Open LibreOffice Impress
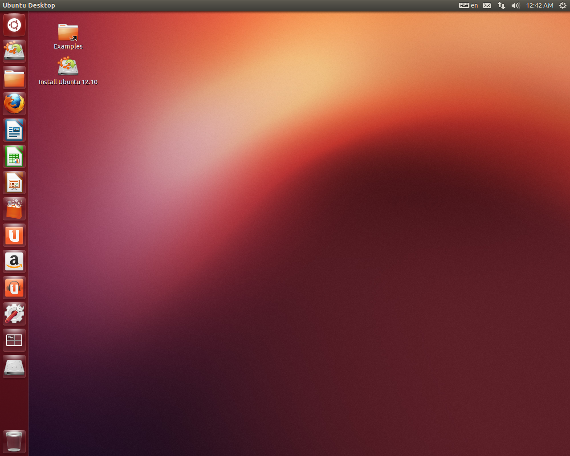Image resolution: width=570 pixels, height=456 pixels. tap(14, 183)
